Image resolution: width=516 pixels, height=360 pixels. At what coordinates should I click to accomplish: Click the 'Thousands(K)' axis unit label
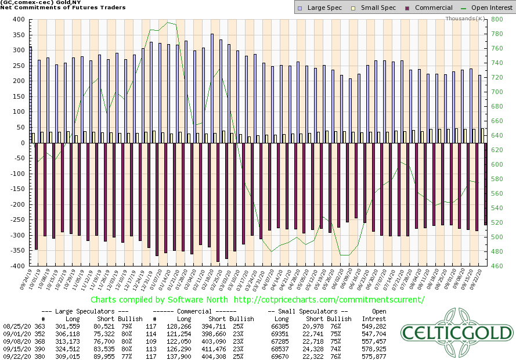coord(466,18)
